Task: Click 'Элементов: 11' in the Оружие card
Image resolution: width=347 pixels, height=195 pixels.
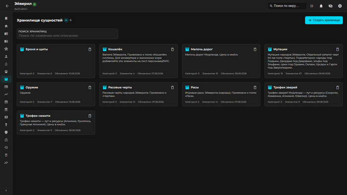Action: tap(45, 102)
